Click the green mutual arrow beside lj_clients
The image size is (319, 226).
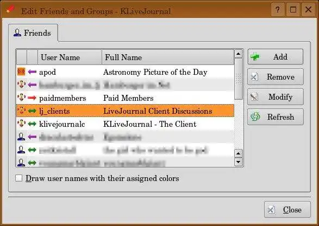32,111
